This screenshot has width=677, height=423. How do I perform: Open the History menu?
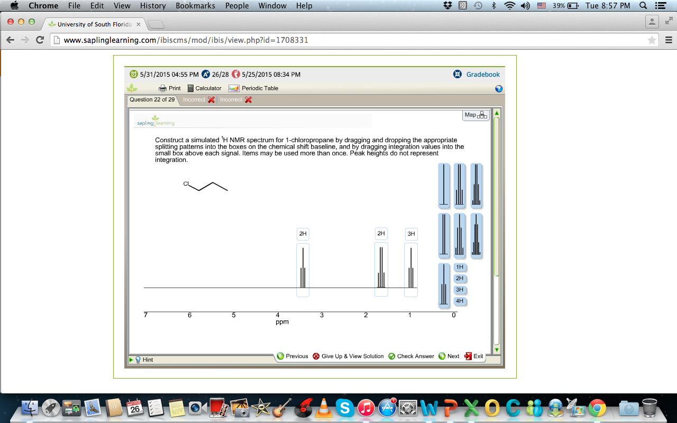coord(153,6)
